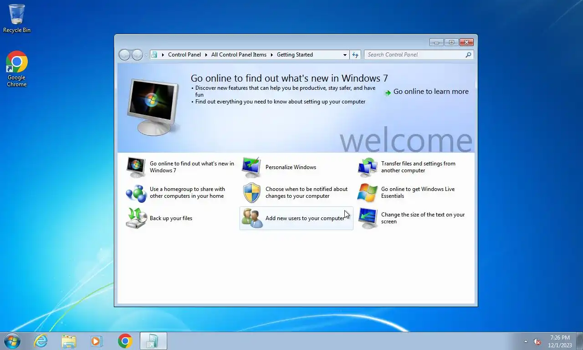This screenshot has height=350, width=583.
Task: Open Personalize Windows text link
Action: point(291,167)
